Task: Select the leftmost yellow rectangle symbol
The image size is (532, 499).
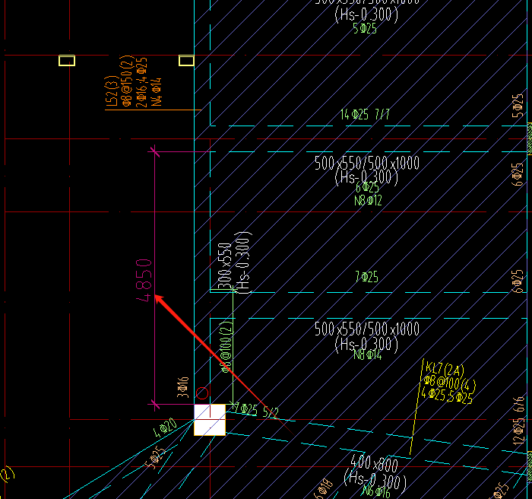Action: point(67,60)
